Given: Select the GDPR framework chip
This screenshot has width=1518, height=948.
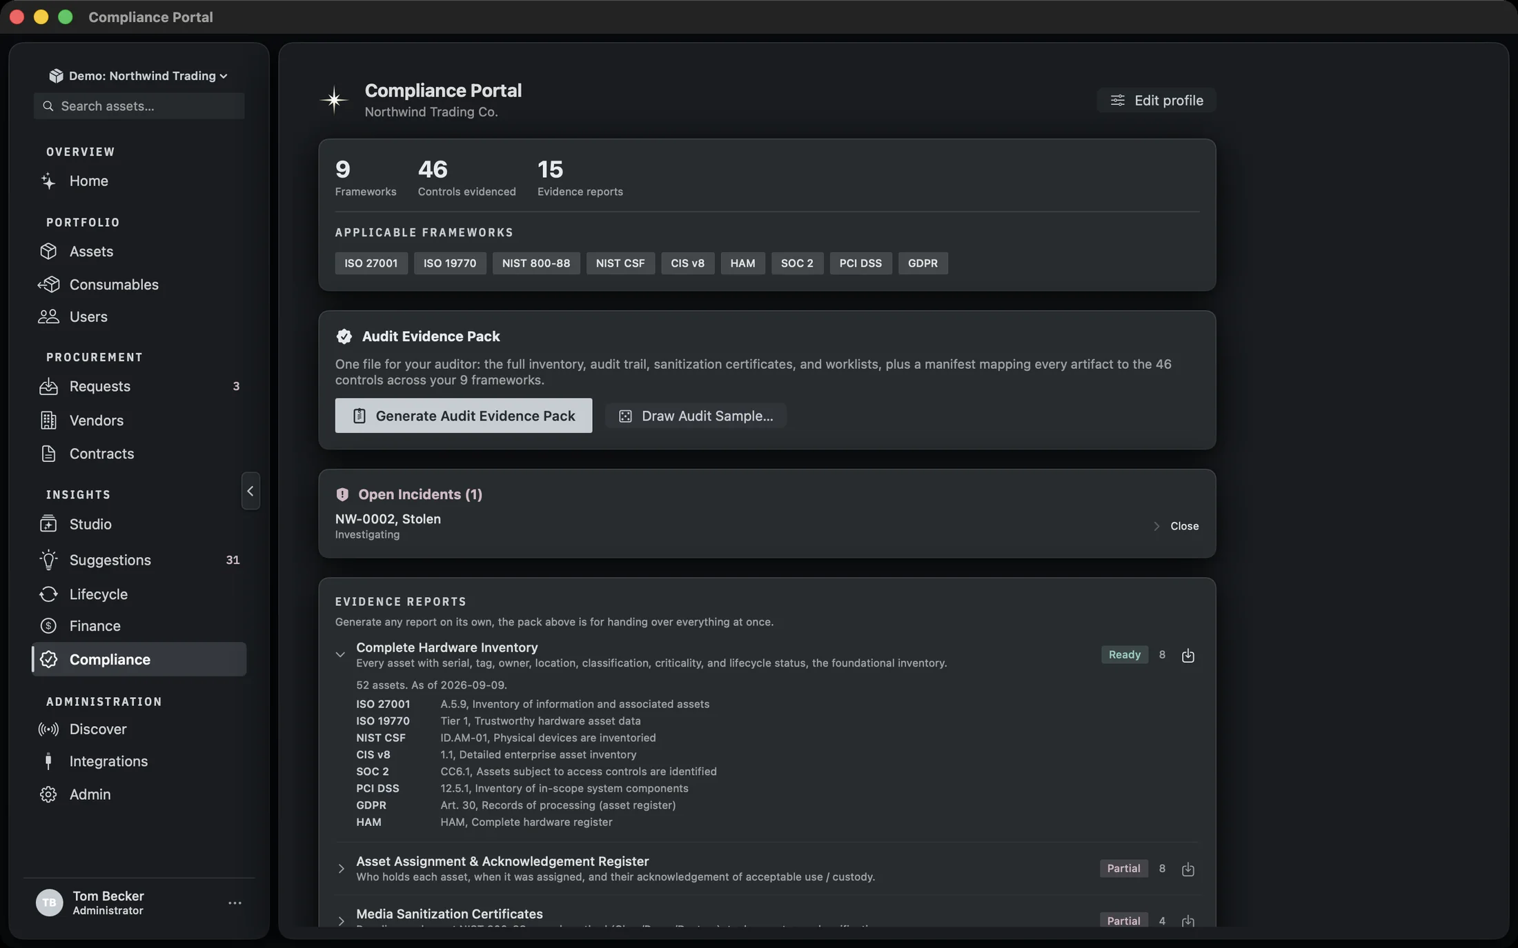Looking at the screenshot, I should pyautogui.click(x=923, y=263).
